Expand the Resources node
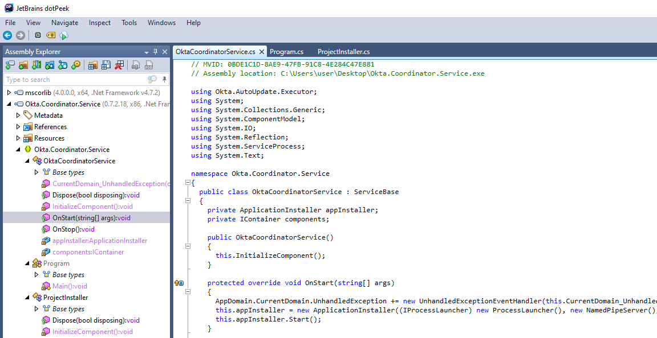The height and width of the screenshot is (338, 657). pyautogui.click(x=18, y=138)
